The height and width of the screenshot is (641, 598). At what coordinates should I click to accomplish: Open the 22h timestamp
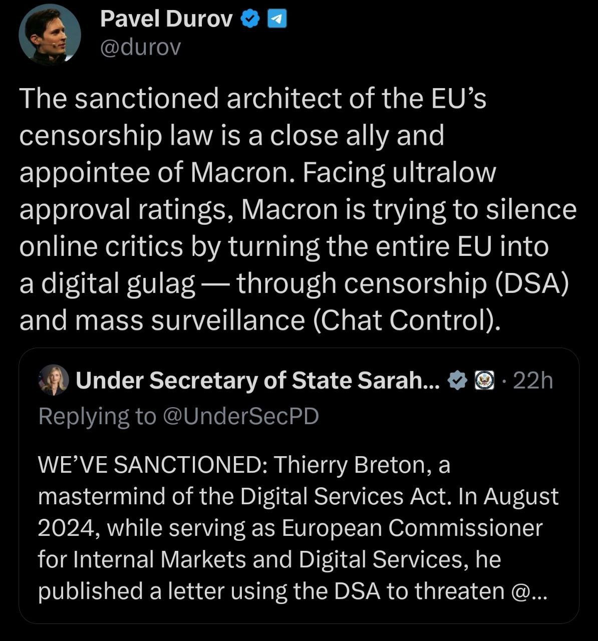click(533, 381)
